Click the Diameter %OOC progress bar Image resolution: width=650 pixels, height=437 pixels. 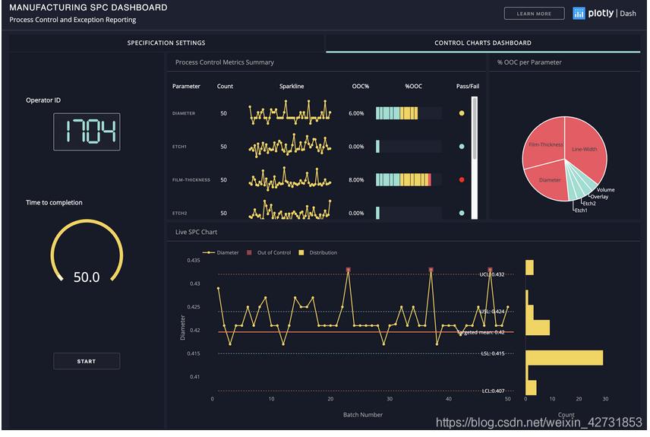point(409,113)
